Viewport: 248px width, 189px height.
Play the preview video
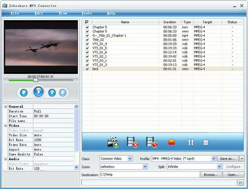(x=38, y=92)
